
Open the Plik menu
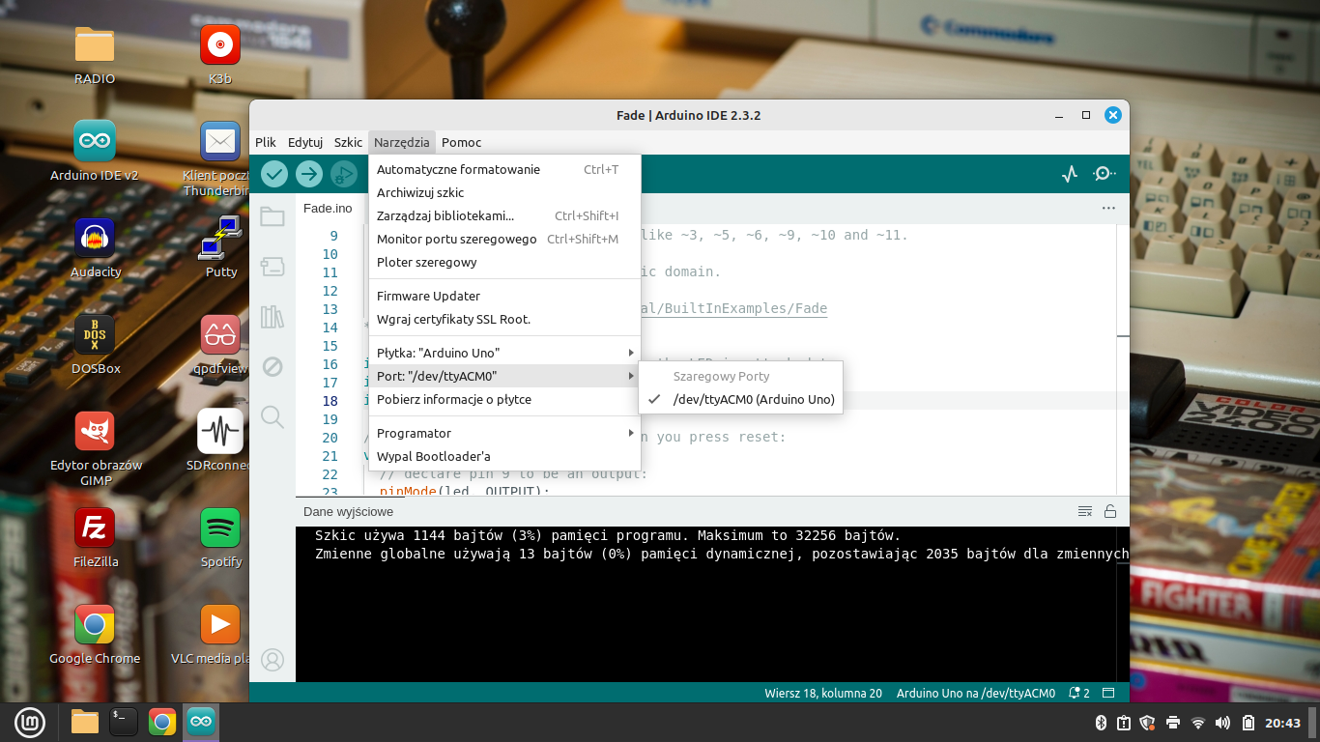coord(266,142)
